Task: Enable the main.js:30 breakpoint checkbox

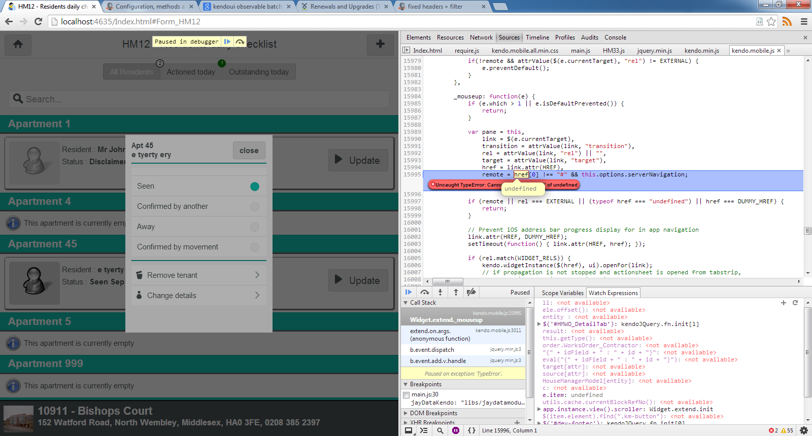Action: pyautogui.click(x=406, y=395)
